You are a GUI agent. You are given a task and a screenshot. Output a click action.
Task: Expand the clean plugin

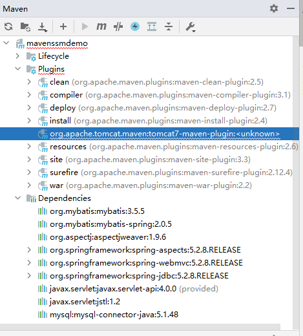[x=29, y=82]
